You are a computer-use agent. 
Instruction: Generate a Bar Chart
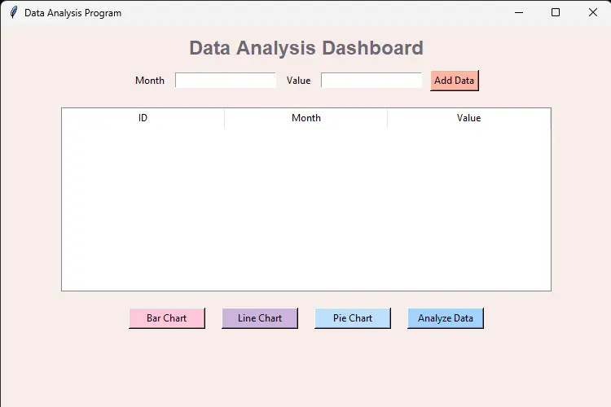click(166, 318)
